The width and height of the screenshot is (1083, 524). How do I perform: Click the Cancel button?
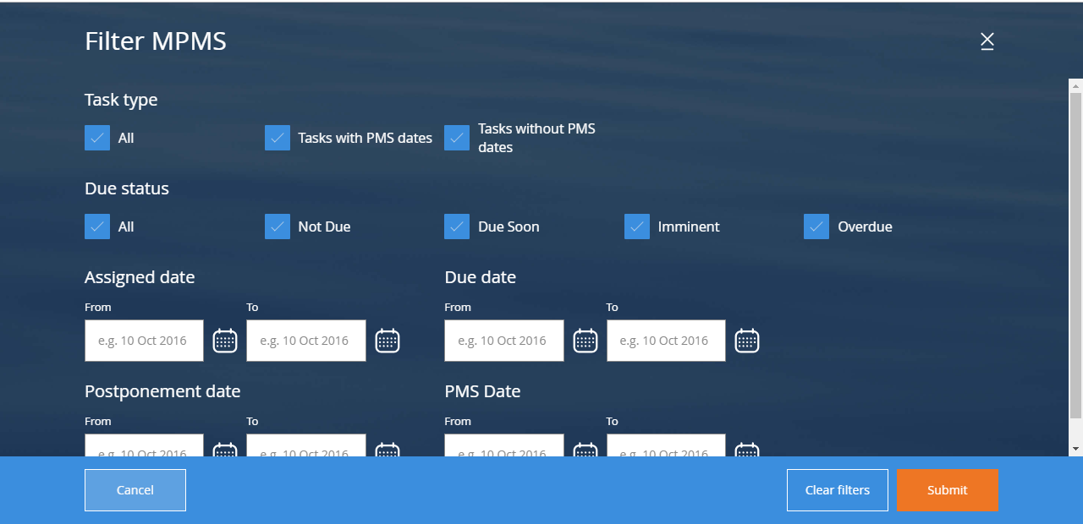[135, 490]
